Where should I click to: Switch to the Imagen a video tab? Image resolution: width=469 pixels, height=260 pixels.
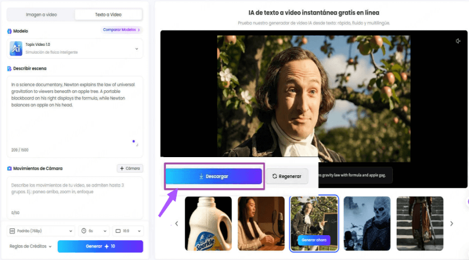41,15
